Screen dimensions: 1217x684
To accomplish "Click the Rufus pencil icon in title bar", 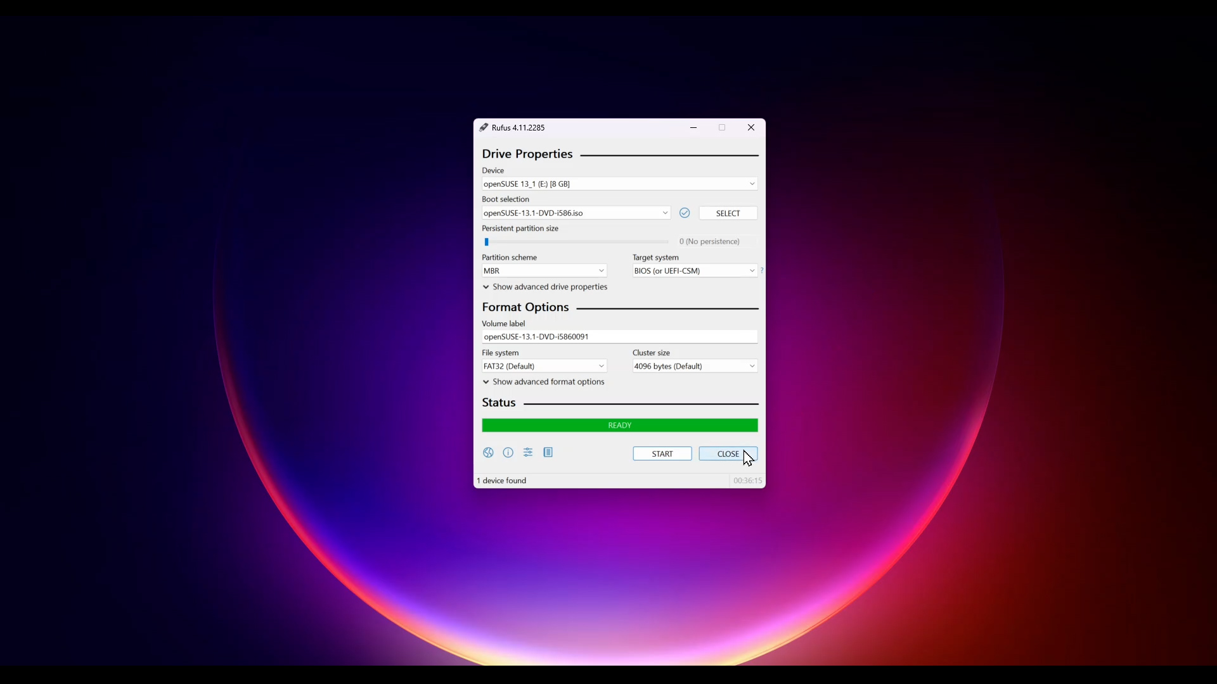I will coord(484,127).
